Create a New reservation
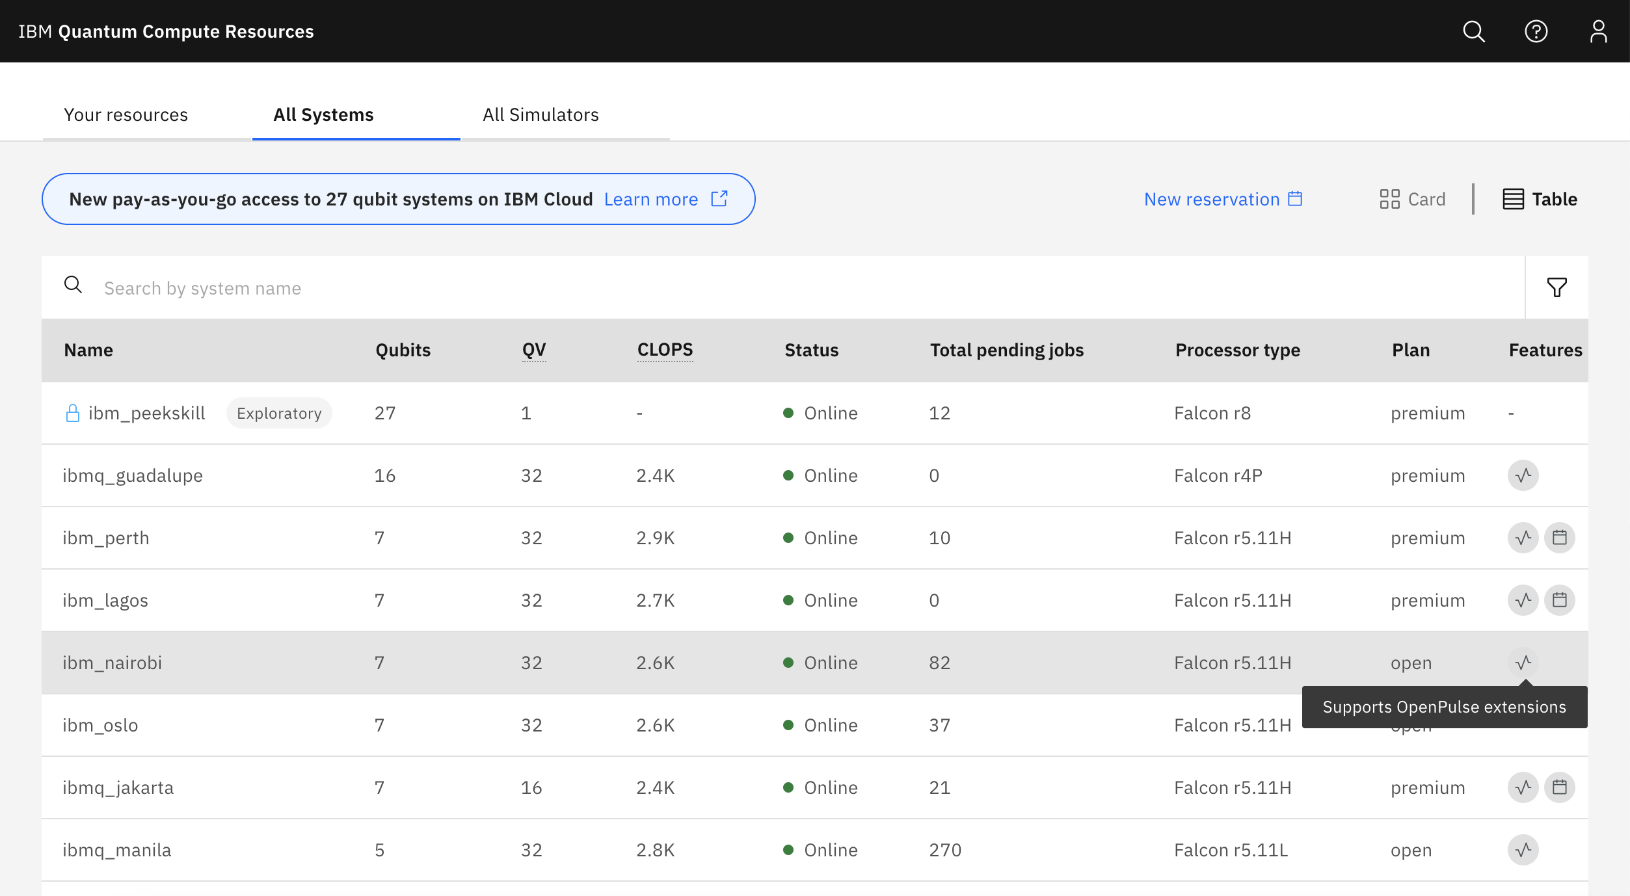Image resolution: width=1630 pixels, height=896 pixels. [x=1223, y=199]
